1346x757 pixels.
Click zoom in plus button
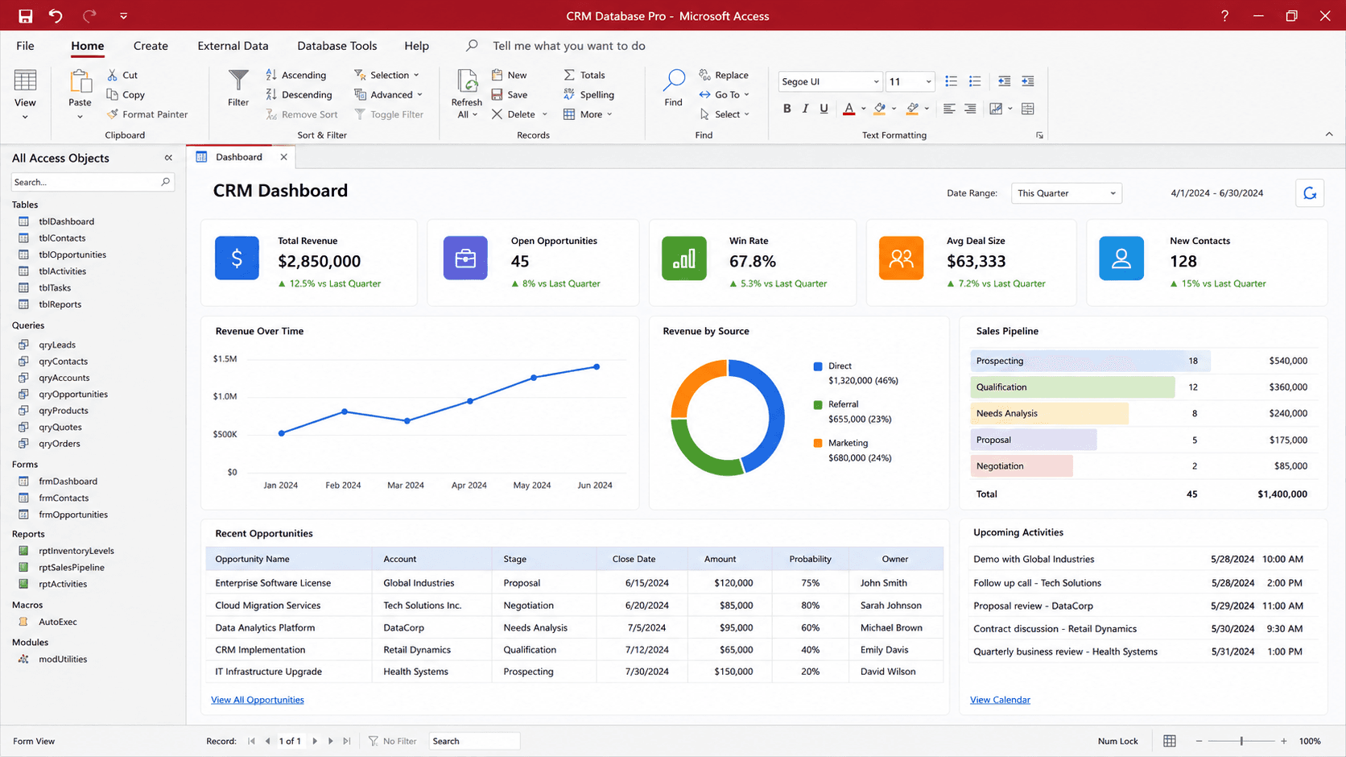pyautogui.click(x=1284, y=741)
